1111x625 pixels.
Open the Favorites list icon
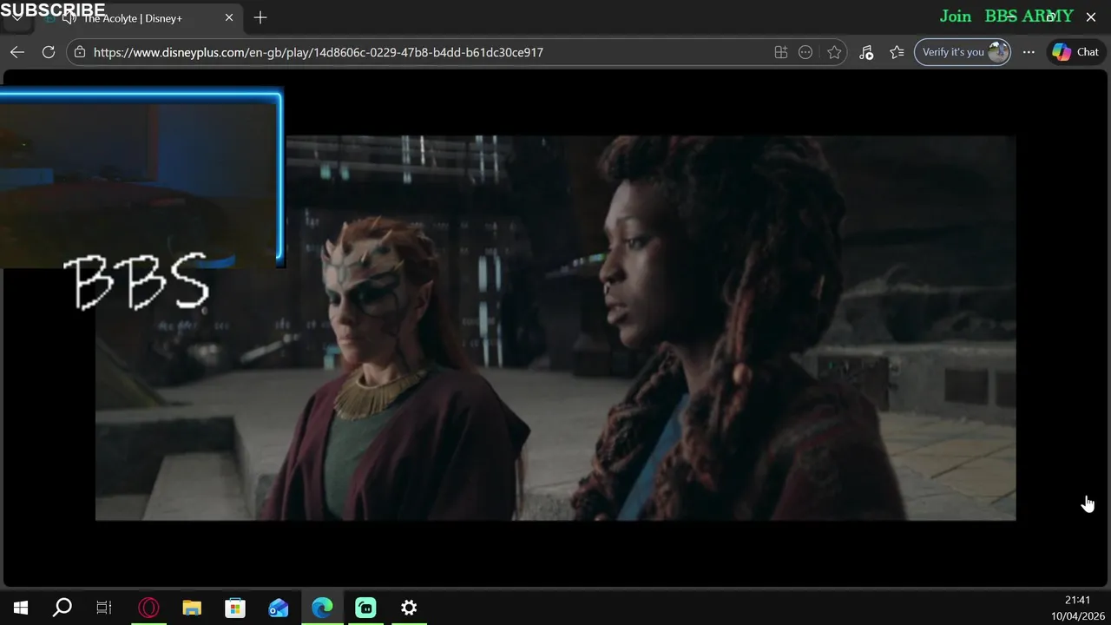[897, 52]
